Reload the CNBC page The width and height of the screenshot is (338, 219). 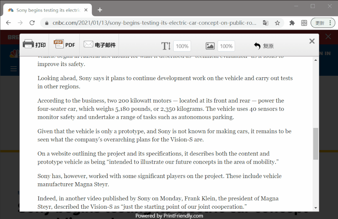pos(32,23)
